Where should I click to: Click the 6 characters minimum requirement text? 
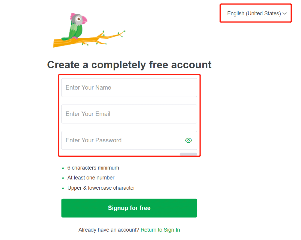pyautogui.click(x=93, y=168)
